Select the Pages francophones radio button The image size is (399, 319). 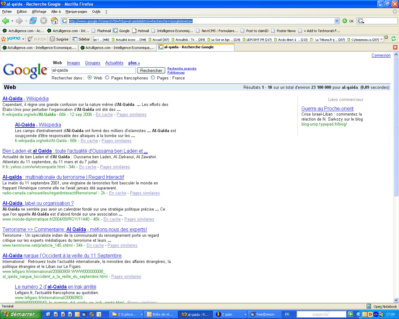pos(107,78)
